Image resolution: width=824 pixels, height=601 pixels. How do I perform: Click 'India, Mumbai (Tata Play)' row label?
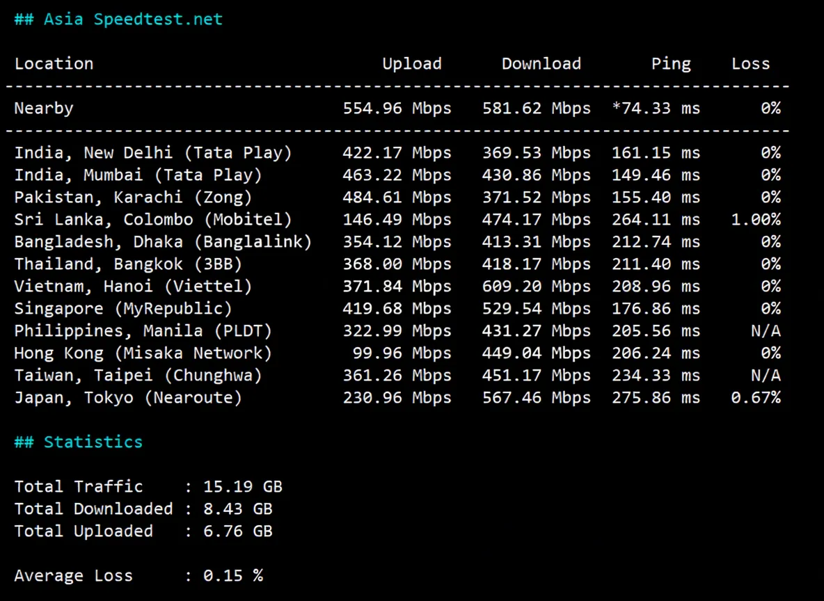click(x=138, y=175)
